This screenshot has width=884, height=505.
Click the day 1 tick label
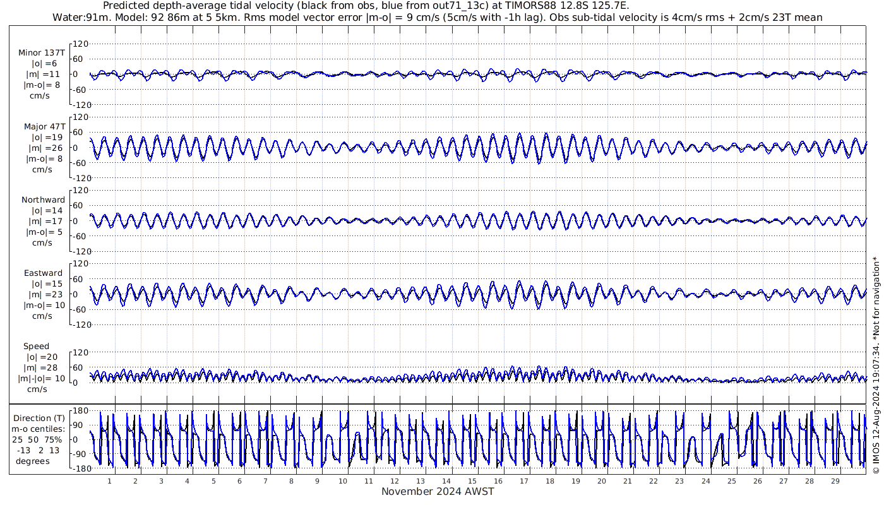[x=109, y=481]
